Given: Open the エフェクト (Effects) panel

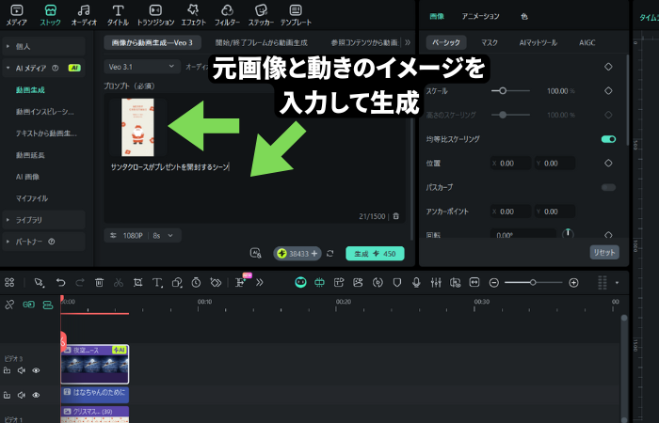Looking at the screenshot, I should click(x=193, y=15).
